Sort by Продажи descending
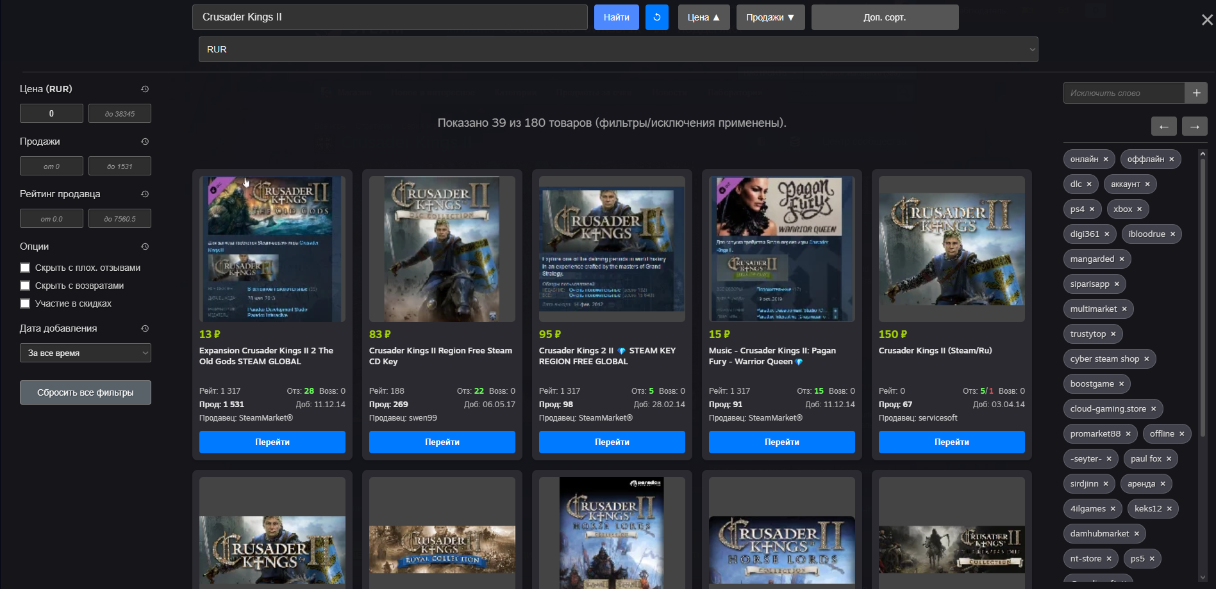The width and height of the screenshot is (1216, 589). [x=770, y=17]
